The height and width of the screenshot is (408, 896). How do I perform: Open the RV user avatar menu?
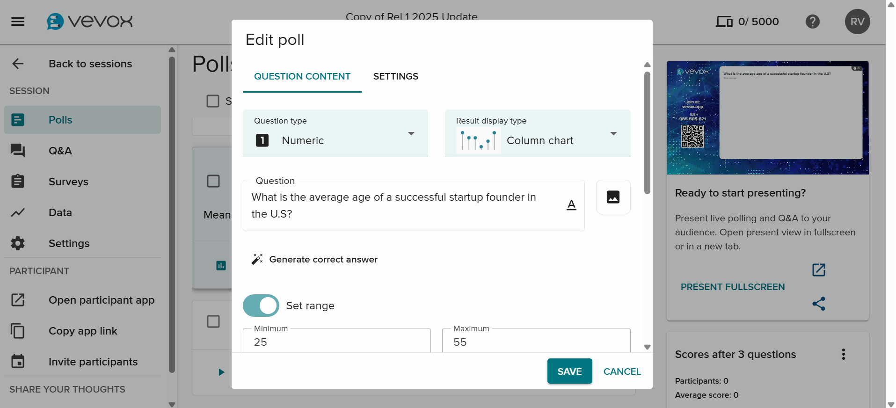click(857, 22)
